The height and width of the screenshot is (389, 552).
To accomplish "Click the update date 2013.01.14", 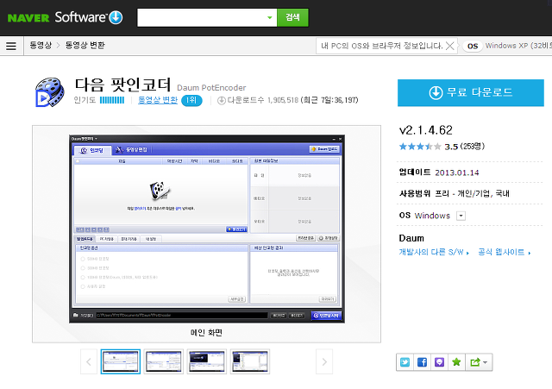I will 457,173.
